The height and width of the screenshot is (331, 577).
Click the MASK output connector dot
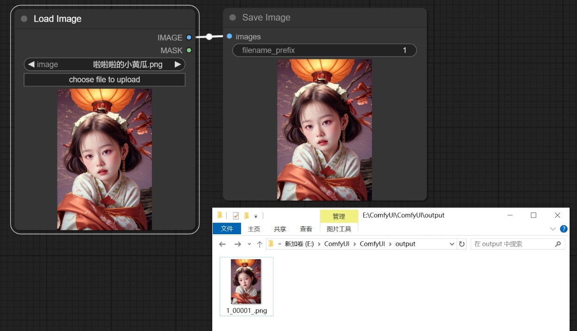click(x=189, y=50)
